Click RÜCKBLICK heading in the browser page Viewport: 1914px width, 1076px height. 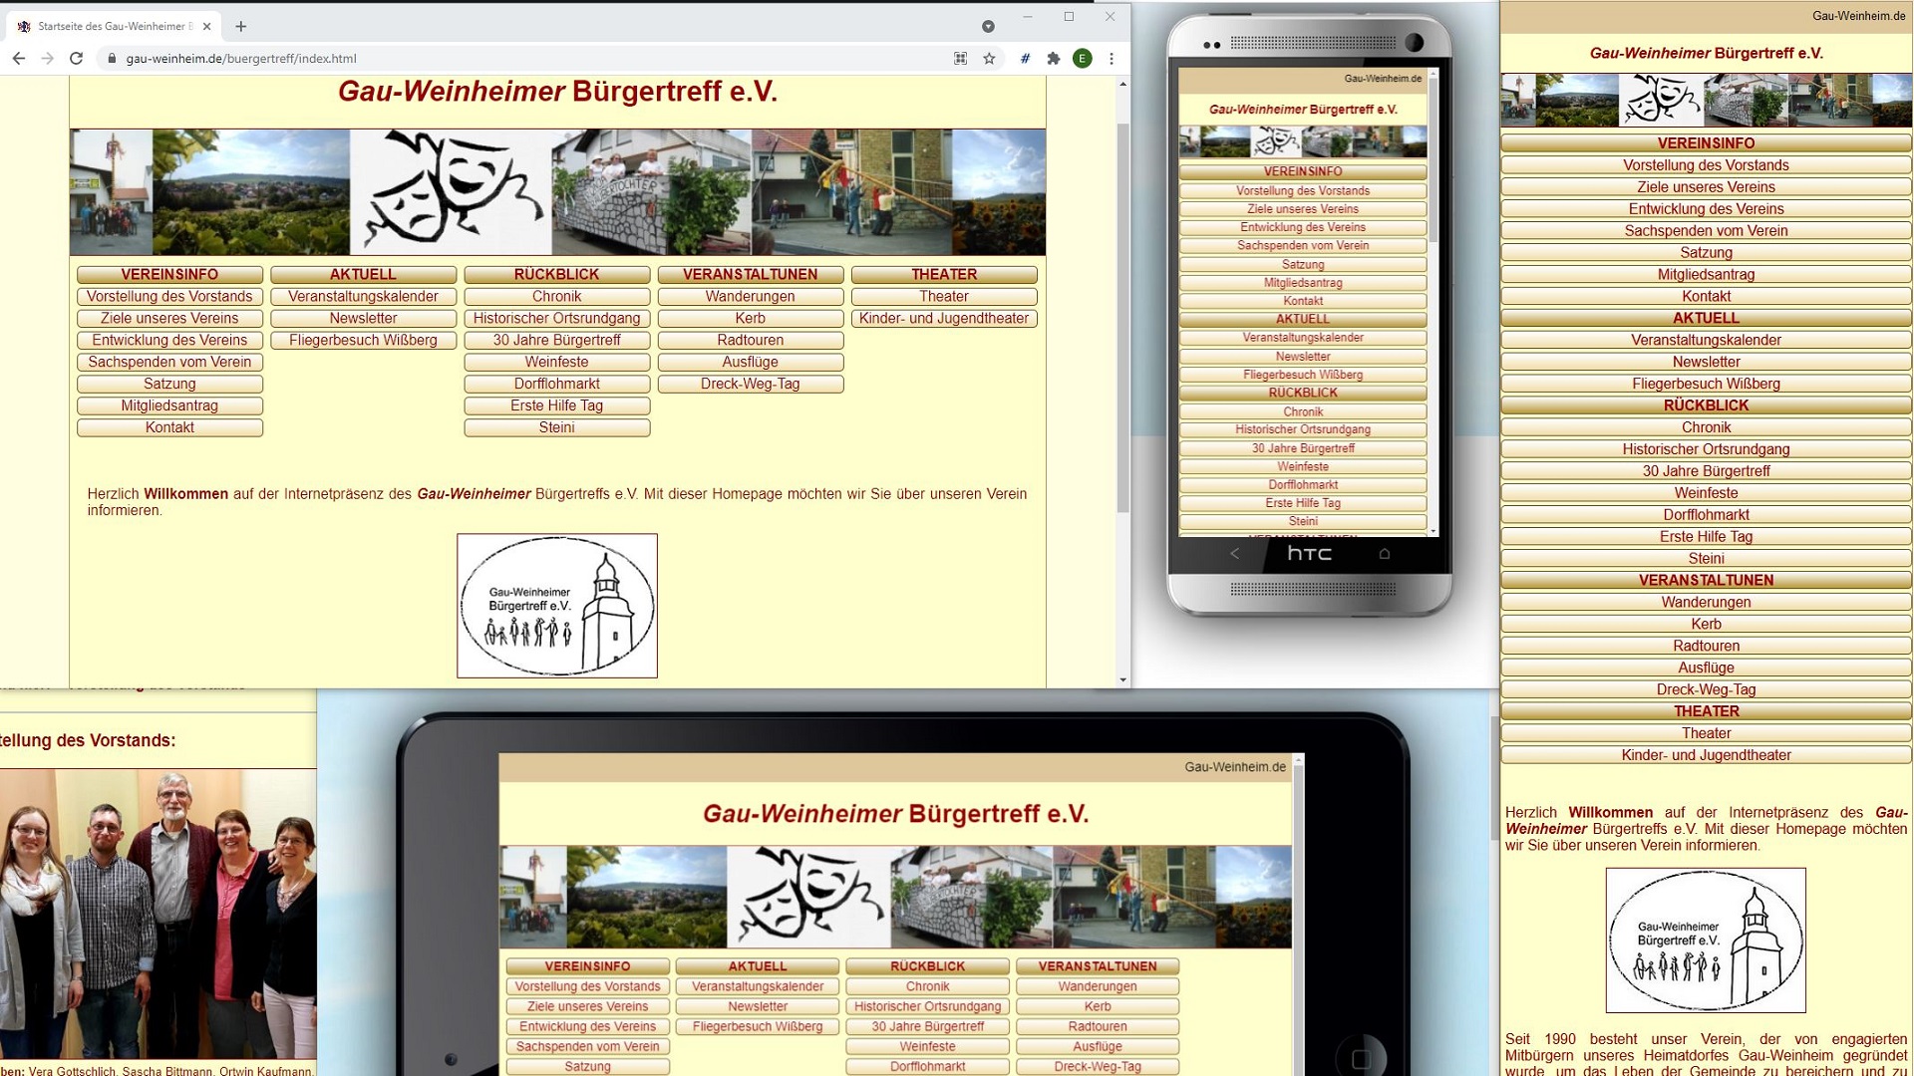[x=556, y=274]
